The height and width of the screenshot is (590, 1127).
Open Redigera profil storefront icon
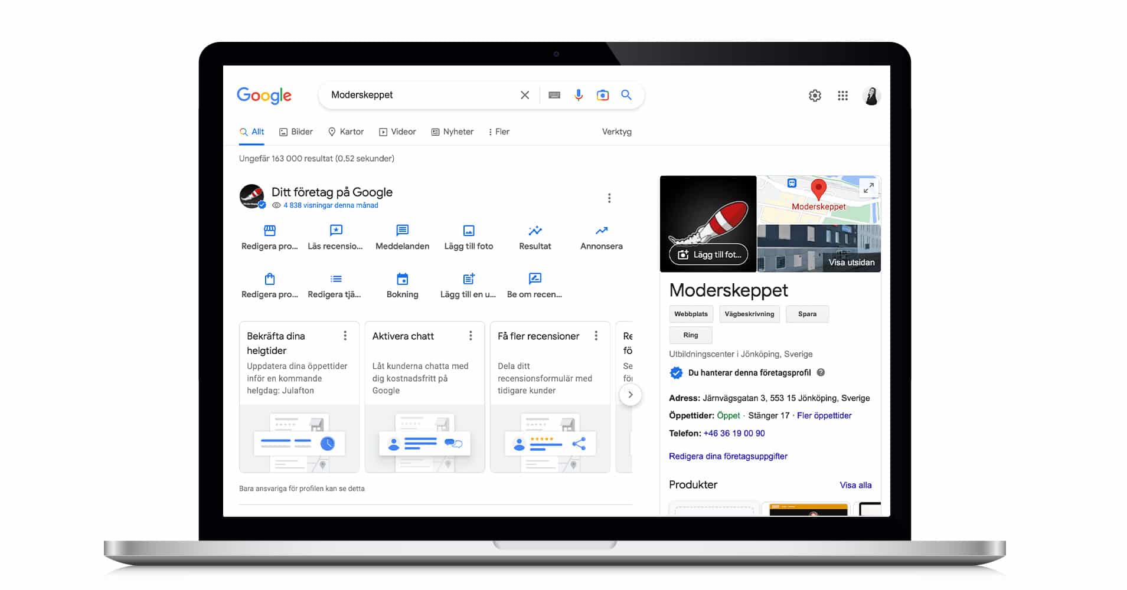point(270,231)
